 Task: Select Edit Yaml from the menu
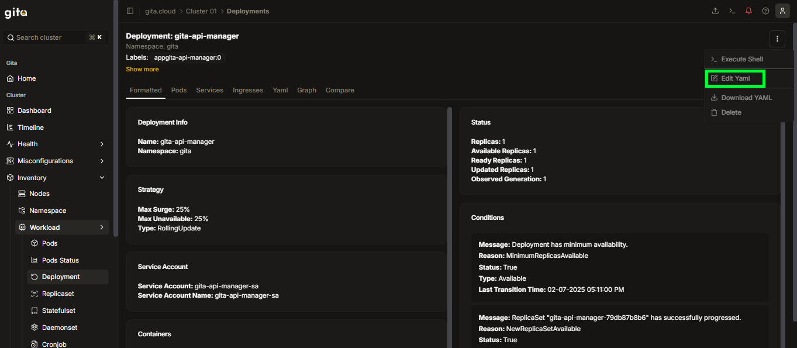coord(735,78)
